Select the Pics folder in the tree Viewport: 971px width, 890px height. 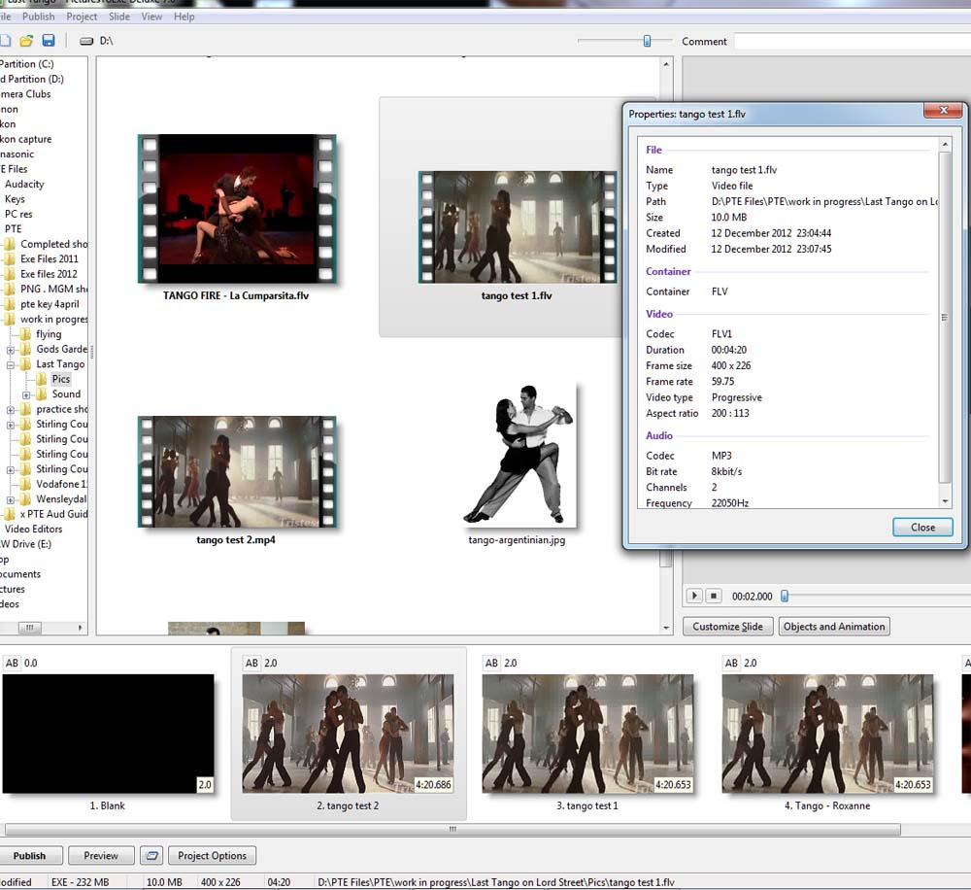click(x=60, y=379)
